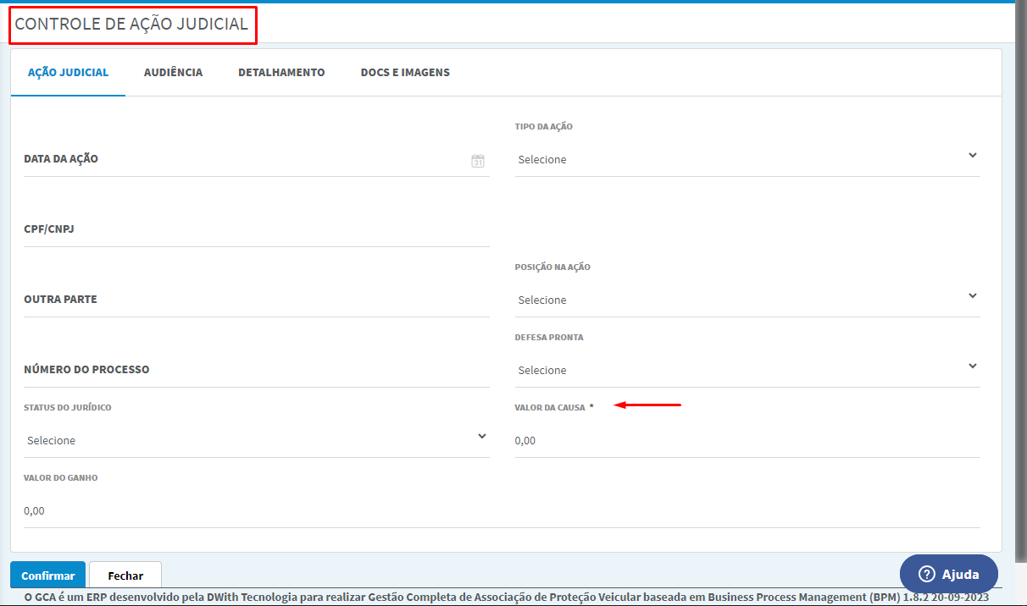Expand the Tipo da Ação dropdown
Image resolution: width=1027 pixels, height=606 pixels.
click(747, 159)
